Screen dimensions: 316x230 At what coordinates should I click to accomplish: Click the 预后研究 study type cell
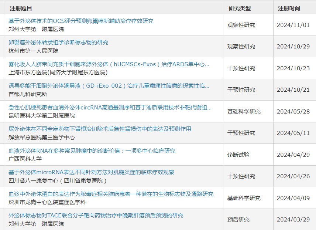click(238, 220)
